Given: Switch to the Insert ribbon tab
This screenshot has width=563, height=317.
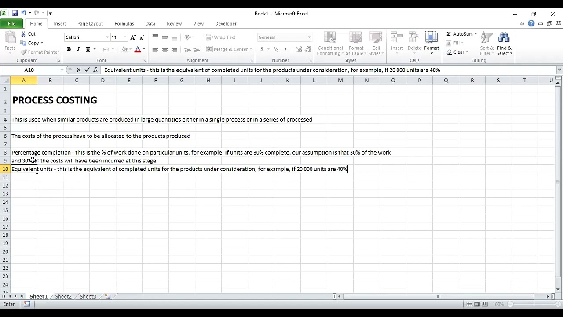Looking at the screenshot, I should pos(60,24).
